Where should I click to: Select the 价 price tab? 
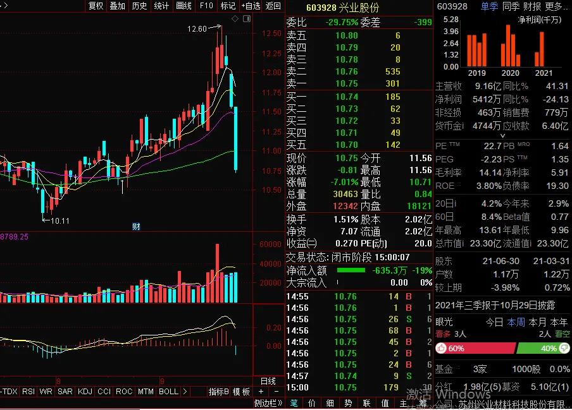(312, 403)
